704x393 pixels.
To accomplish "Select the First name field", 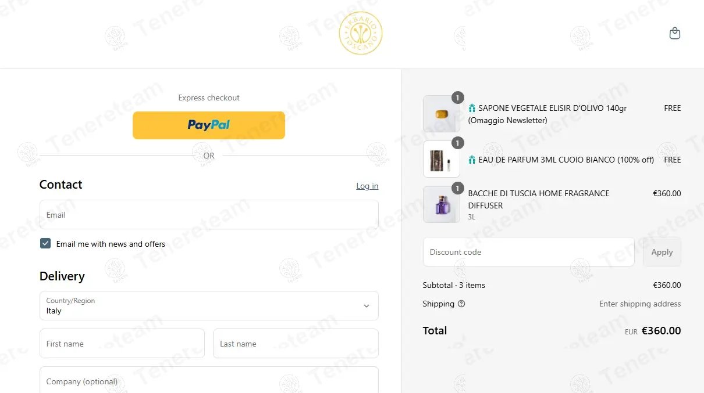I will (x=122, y=344).
